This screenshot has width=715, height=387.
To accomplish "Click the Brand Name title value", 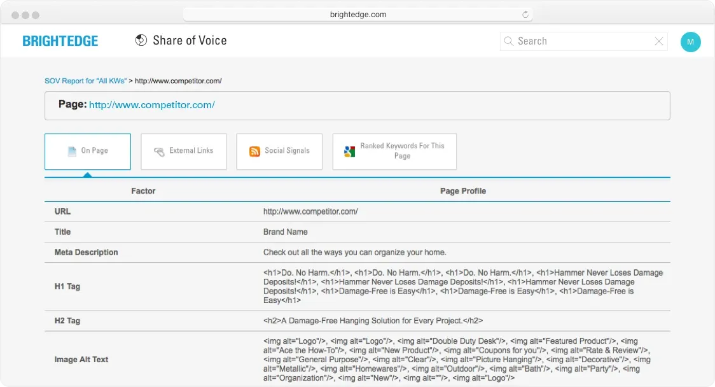I will point(286,232).
